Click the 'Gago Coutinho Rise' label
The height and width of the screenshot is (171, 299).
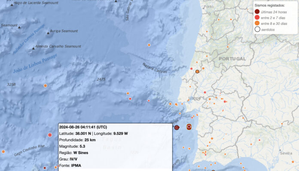click(29, 150)
